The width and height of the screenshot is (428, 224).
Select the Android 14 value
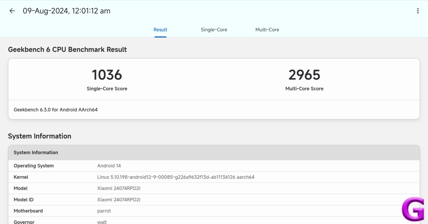pos(109,166)
